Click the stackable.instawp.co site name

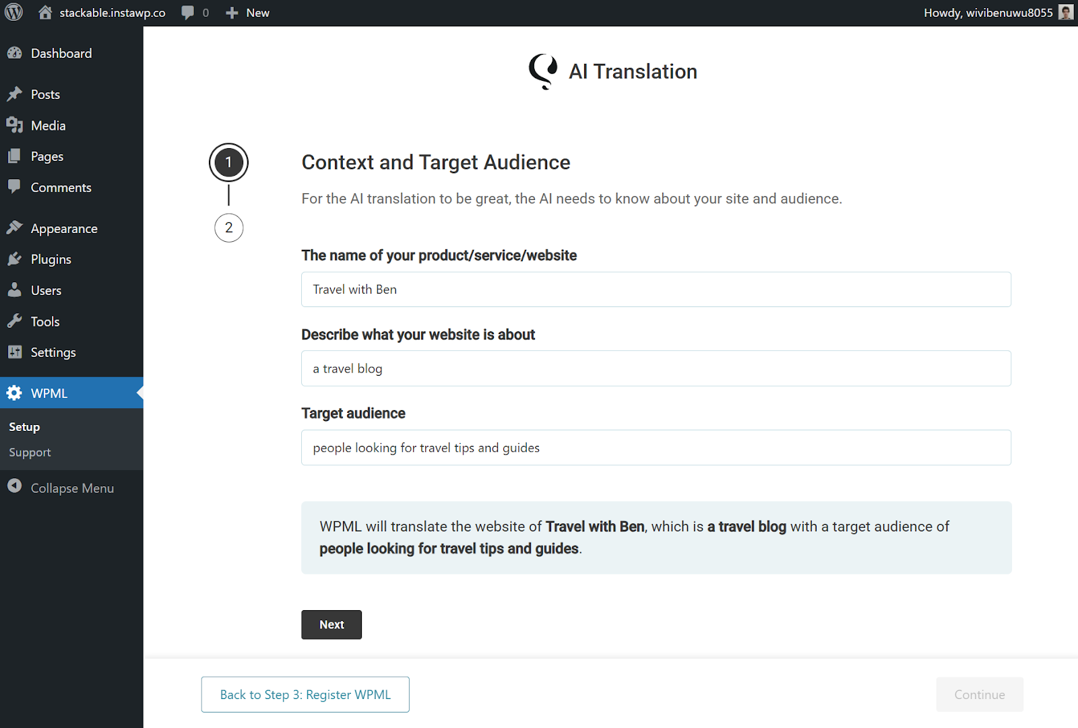[112, 13]
